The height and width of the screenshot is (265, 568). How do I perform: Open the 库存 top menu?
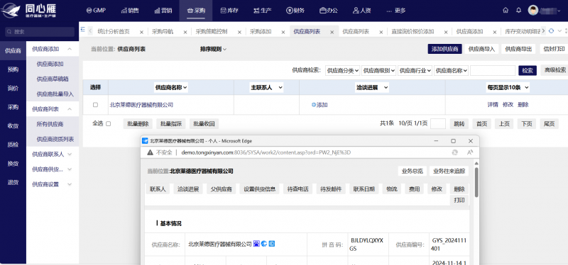(x=229, y=11)
